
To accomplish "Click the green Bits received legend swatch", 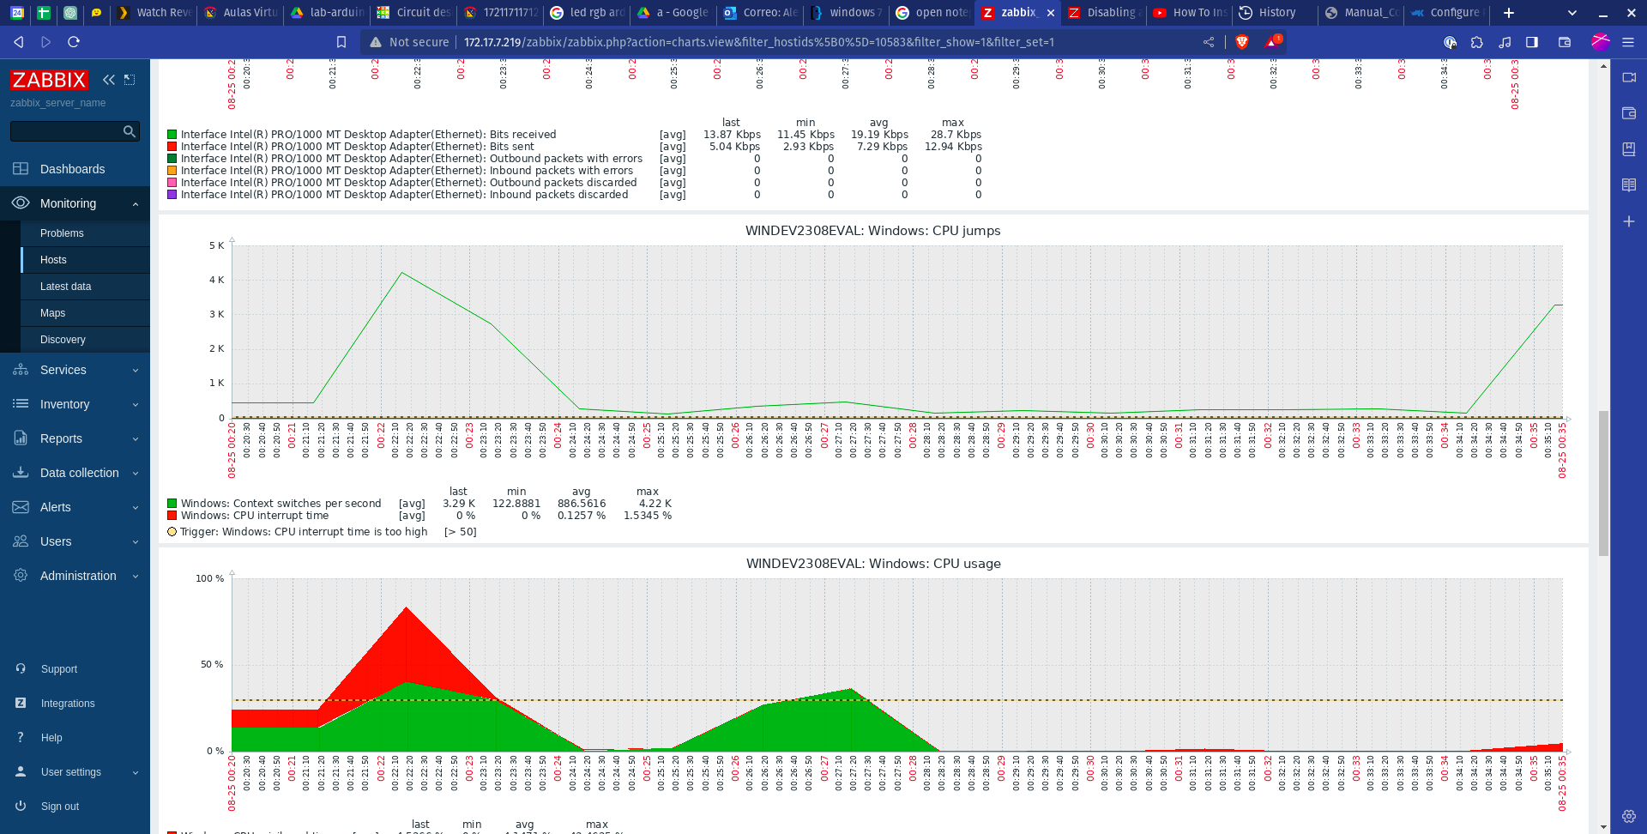I will point(172,135).
